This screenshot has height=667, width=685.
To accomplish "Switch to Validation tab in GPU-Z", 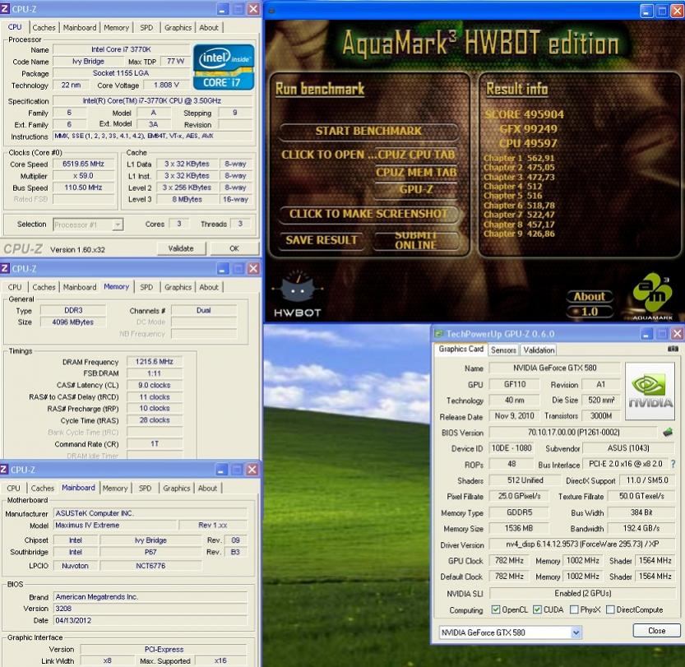I will click(x=539, y=350).
